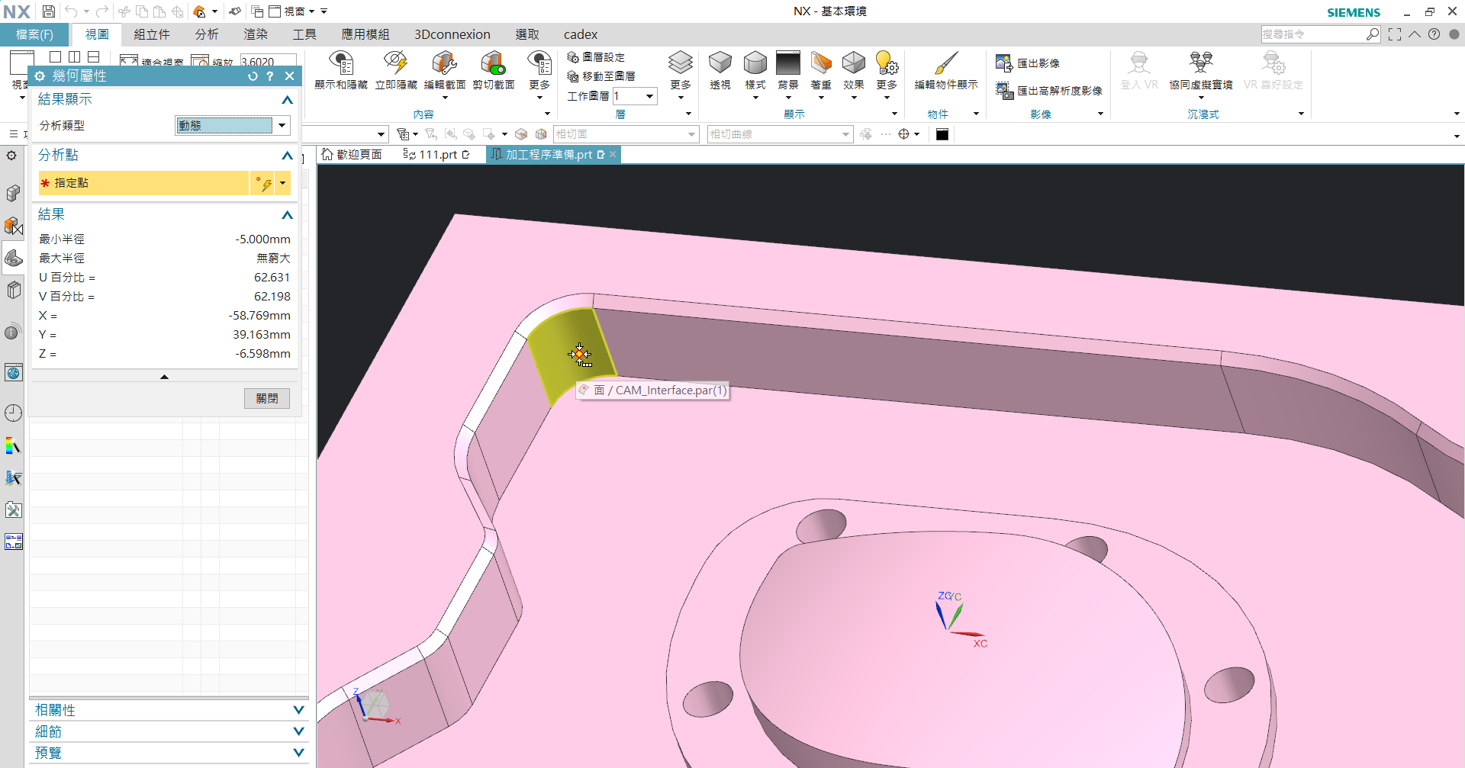Click Move to Layer
Image resolution: width=1465 pixels, height=768 pixels.
click(x=601, y=76)
